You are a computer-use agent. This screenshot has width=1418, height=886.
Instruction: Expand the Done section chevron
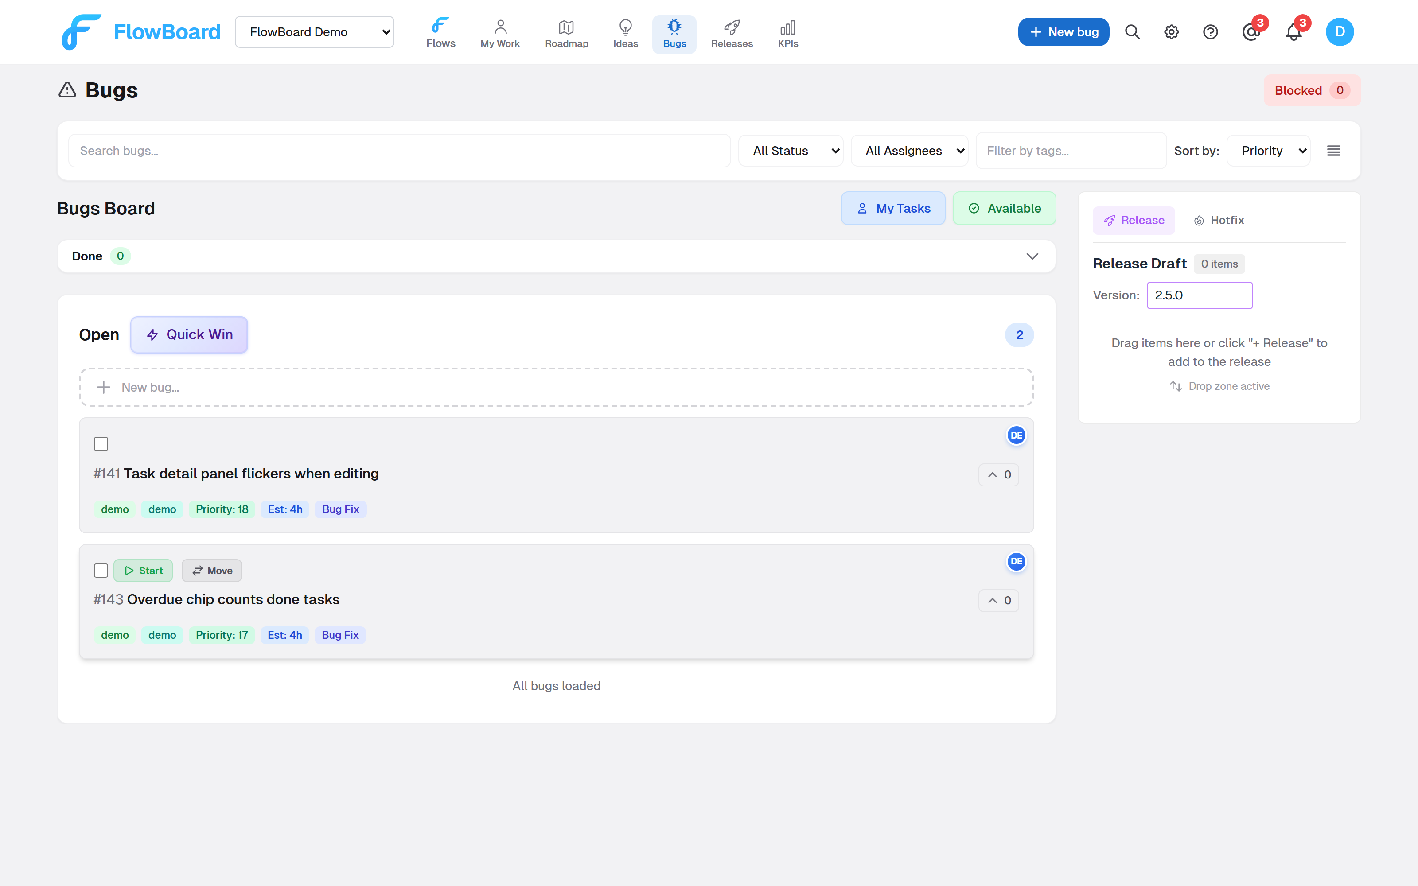pyautogui.click(x=1032, y=256)
